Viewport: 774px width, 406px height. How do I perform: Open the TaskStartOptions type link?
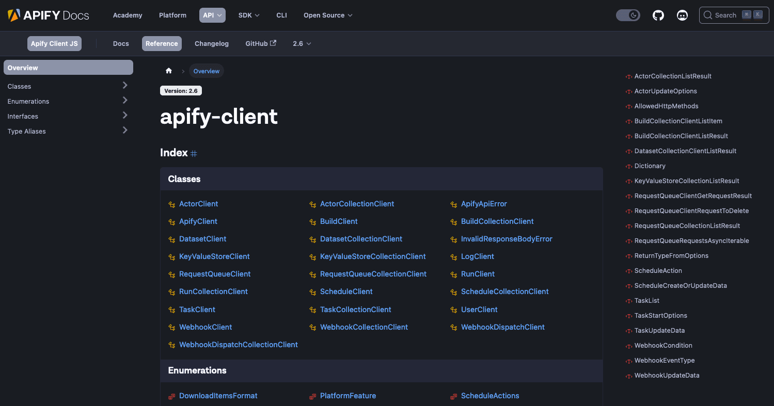click(x=660, y=316)
